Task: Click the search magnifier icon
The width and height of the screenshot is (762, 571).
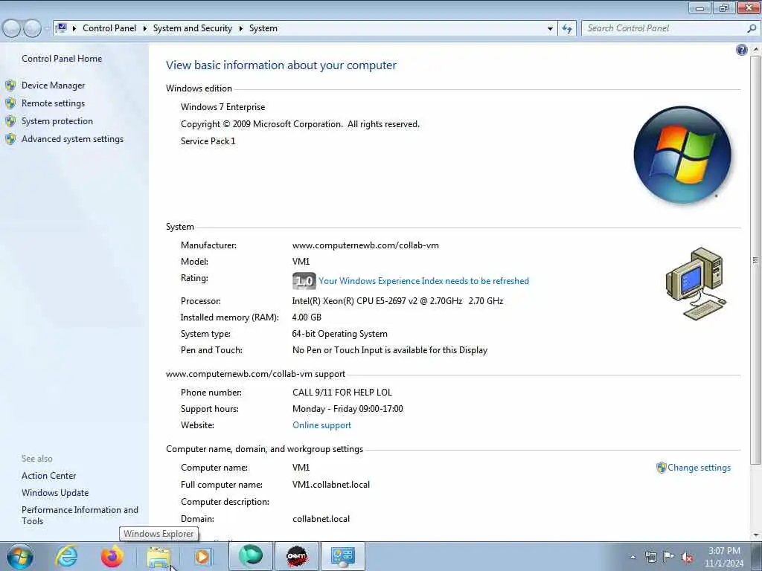Action: tap(752, 28)
